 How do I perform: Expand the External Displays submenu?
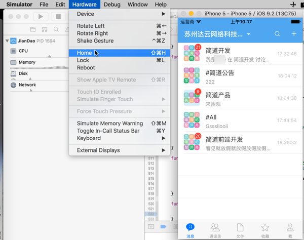point(120,150)
